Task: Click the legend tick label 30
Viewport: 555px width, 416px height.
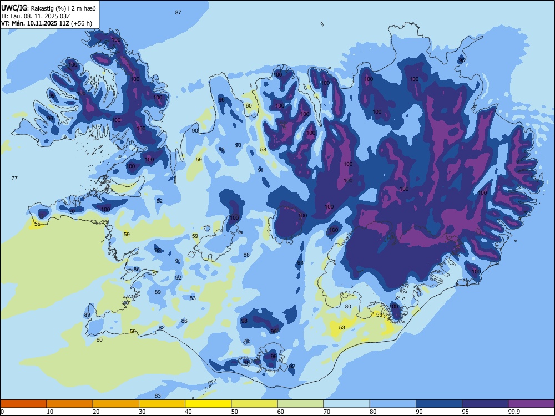Action: [x=142, y=412]
